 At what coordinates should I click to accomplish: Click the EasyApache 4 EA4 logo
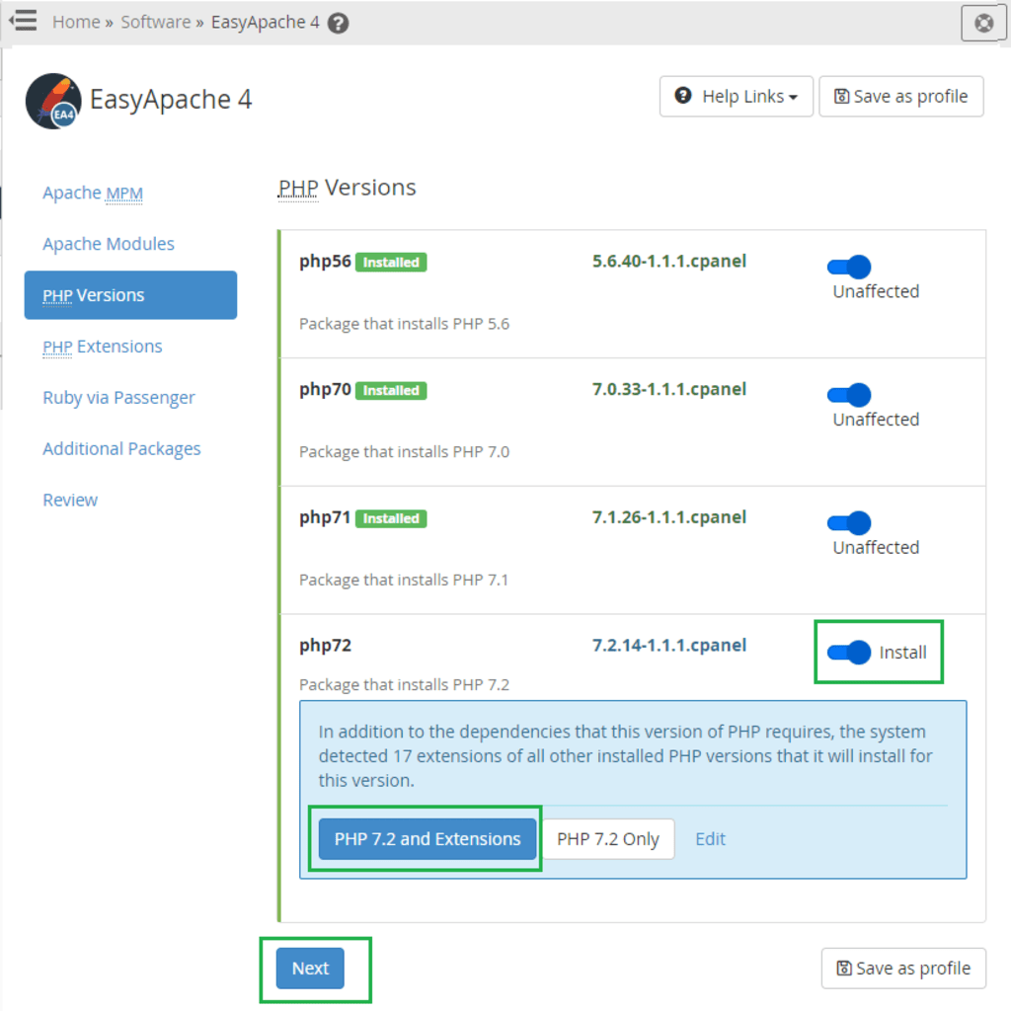53,101
